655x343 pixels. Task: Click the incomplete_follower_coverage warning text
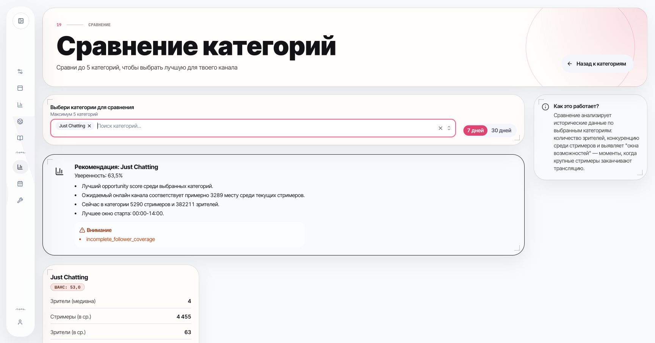(121, 239)
